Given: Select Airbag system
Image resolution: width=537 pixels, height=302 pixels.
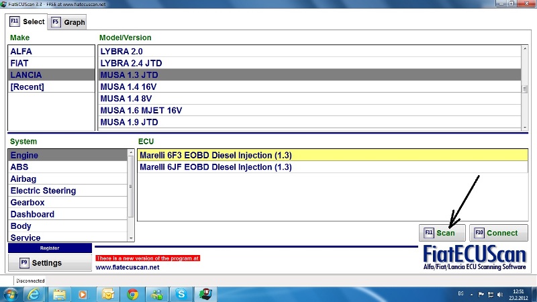Looking at the screenshot, I should click(x=68, y=179).
